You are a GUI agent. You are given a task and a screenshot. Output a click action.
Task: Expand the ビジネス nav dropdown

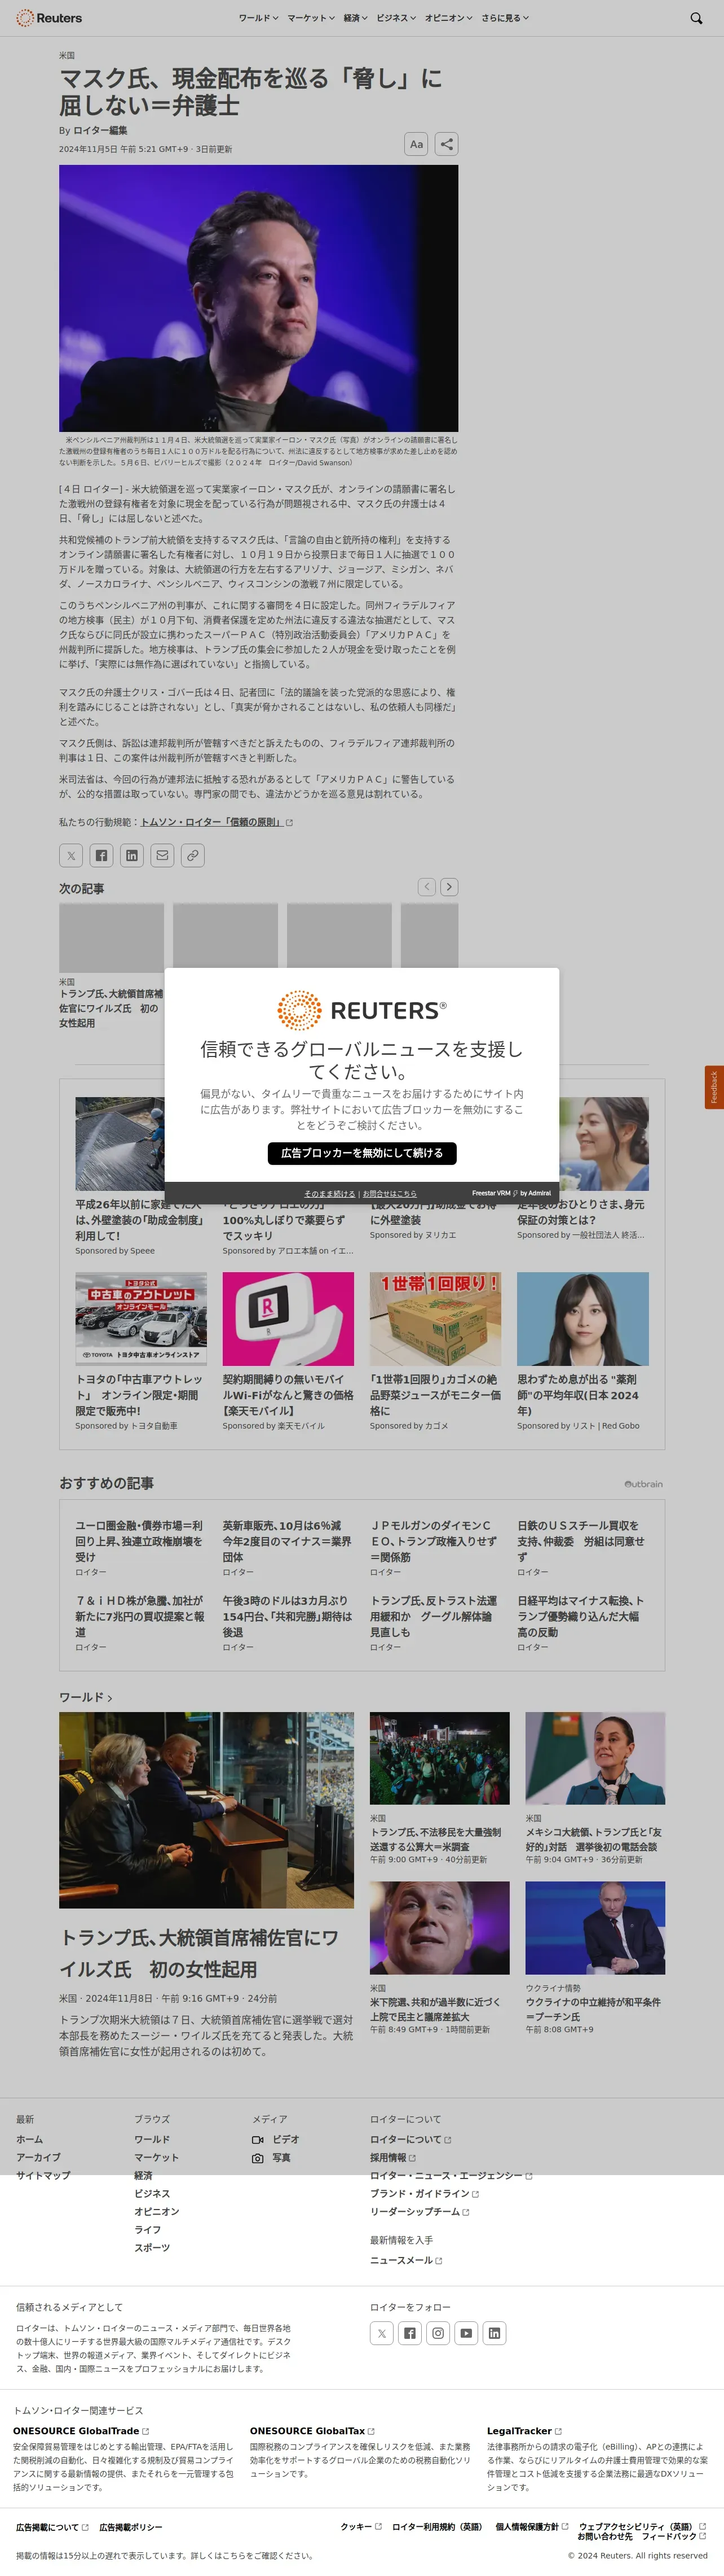coord(396,18)
